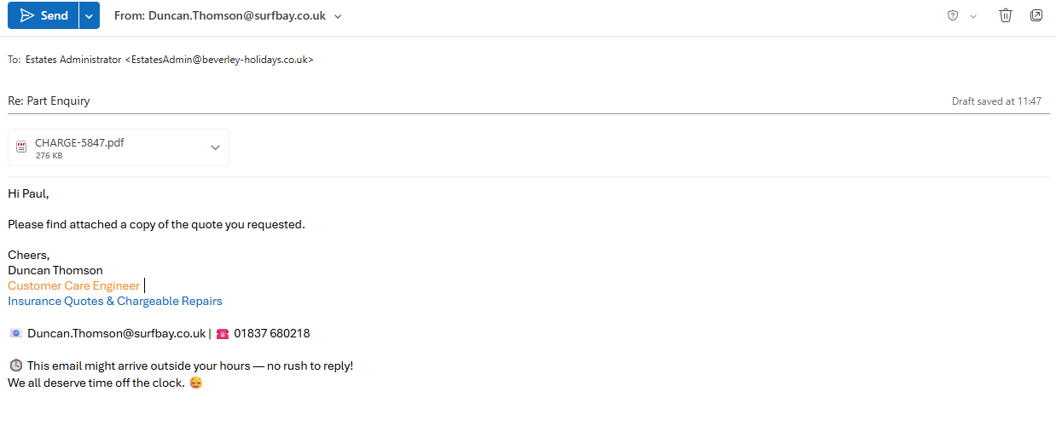Click the signature email address link
The width and height of the screenshot is (1056, 426).
click(x=116, y=333)
